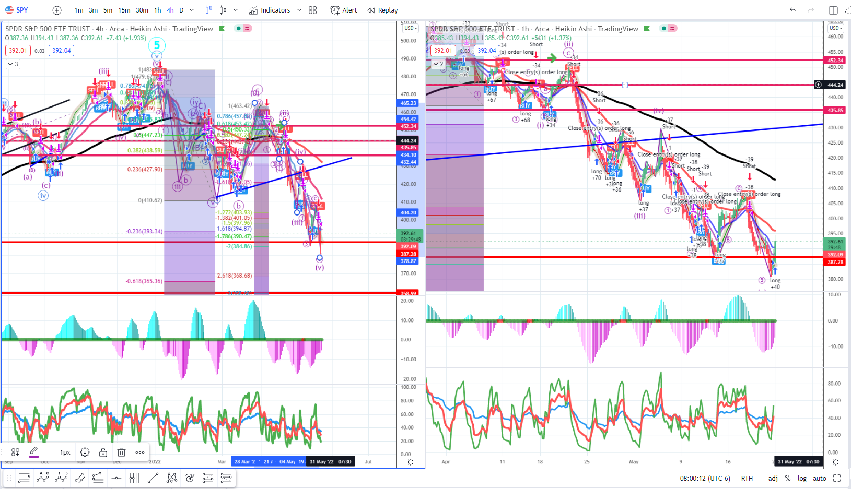Select the D daily timeframe

point(181,10)
